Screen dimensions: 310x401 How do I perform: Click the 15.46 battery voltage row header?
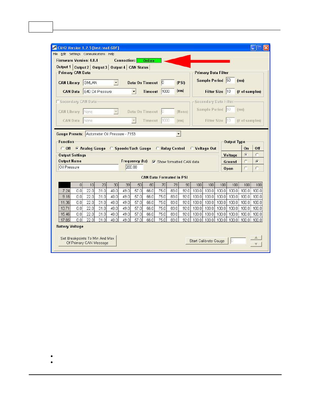pyautogui.click(x=65, y=214)
